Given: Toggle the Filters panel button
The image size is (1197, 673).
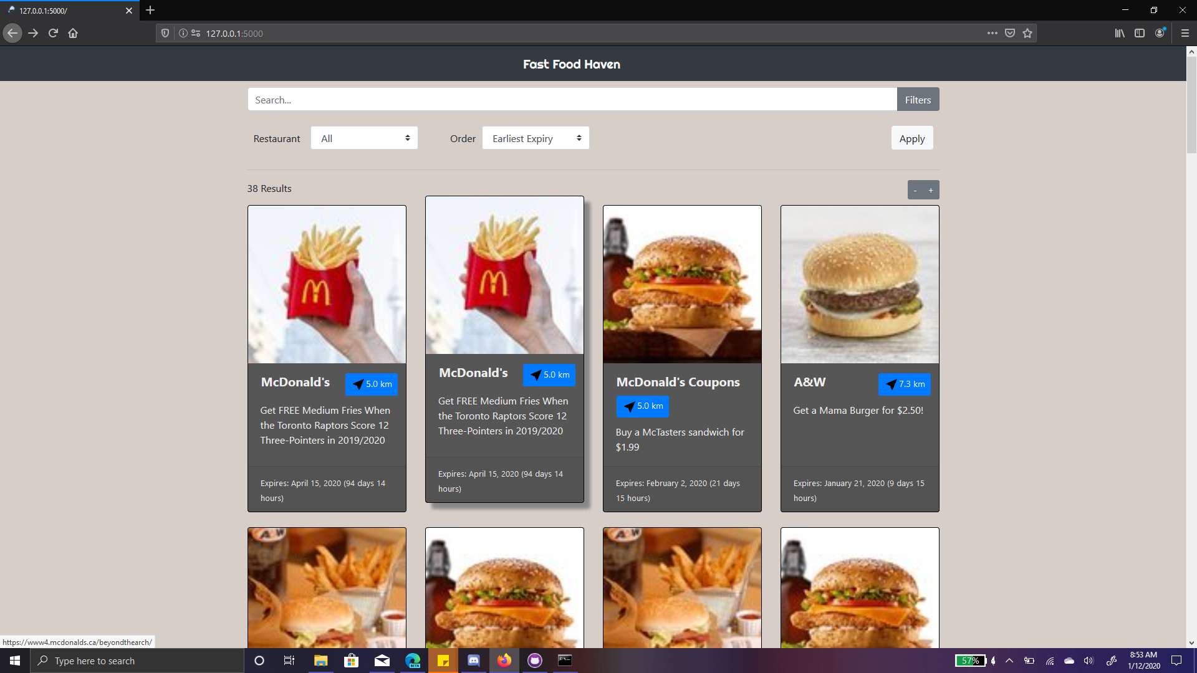Looking at the screenshot, I should pyautogui.click(x=918, y=100).
